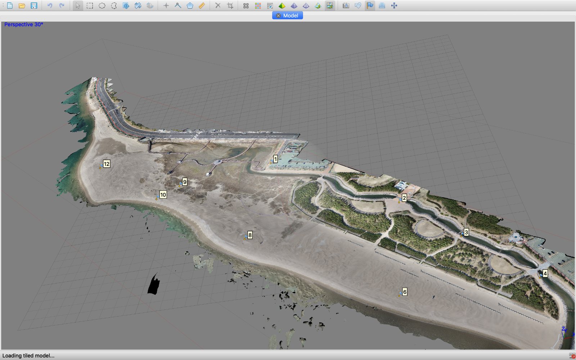Viewport: 576px width, 360px height.
Task: Select the Draw Polygon tool
Action: coord(190,5)
